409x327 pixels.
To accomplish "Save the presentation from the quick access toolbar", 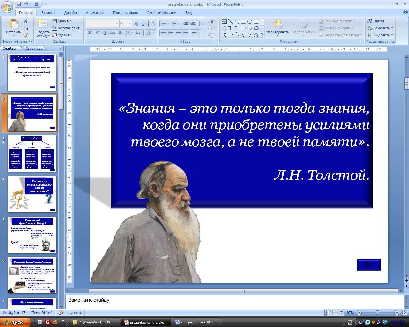I will (x=19, y=4).
